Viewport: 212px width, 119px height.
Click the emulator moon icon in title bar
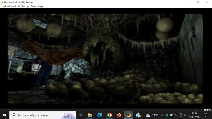pyautogui.click(x=2, y=2)
